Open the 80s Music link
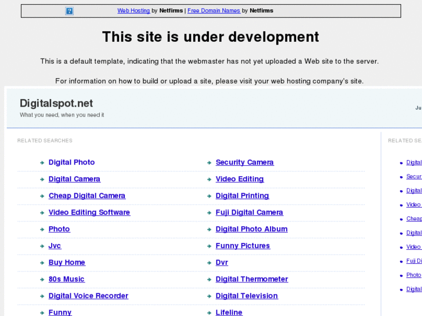The width and height of the screenshot is (422, 316). pos(66,279)
